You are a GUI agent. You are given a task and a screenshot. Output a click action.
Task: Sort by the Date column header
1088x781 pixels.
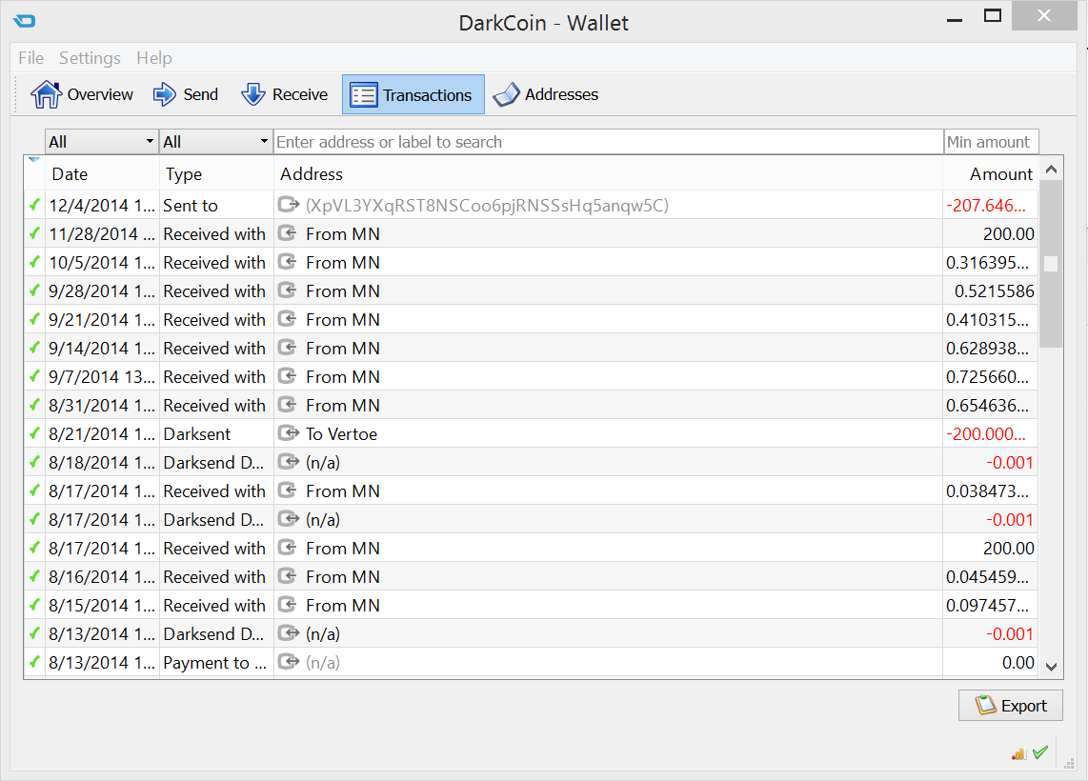102,173
